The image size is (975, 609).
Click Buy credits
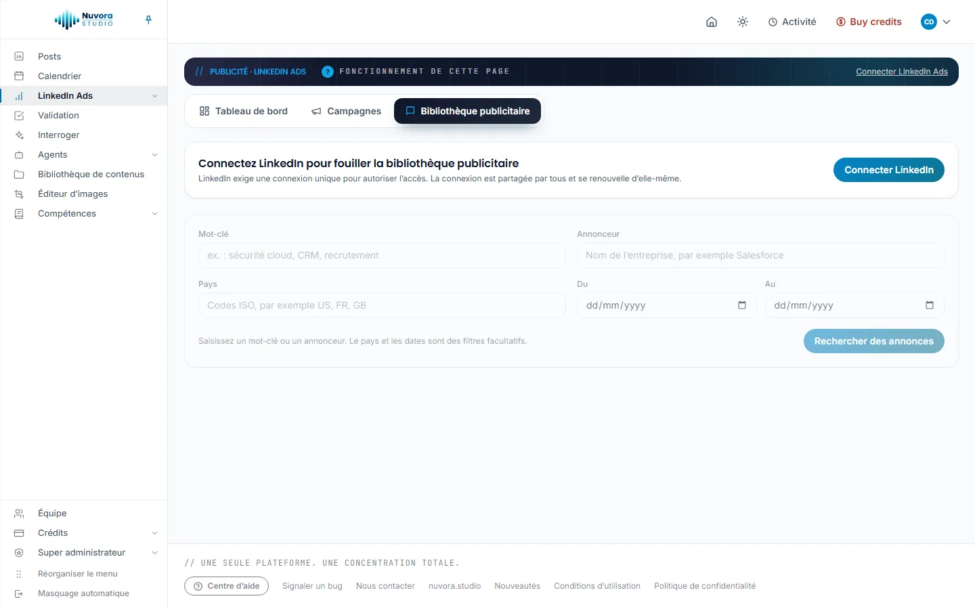click(869, 22)
